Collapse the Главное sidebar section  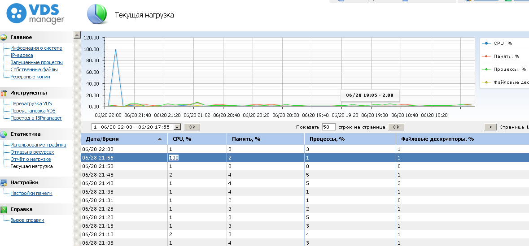(21, 37)
